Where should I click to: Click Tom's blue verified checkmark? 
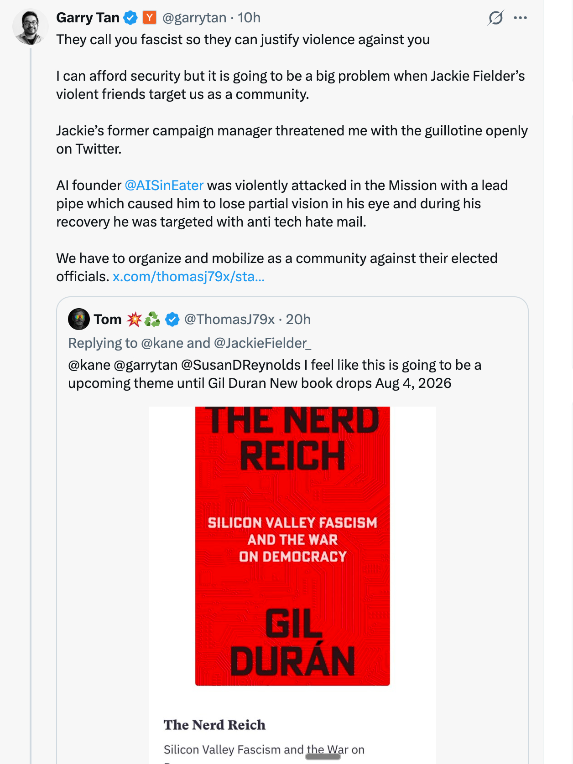tap(172, 320)
